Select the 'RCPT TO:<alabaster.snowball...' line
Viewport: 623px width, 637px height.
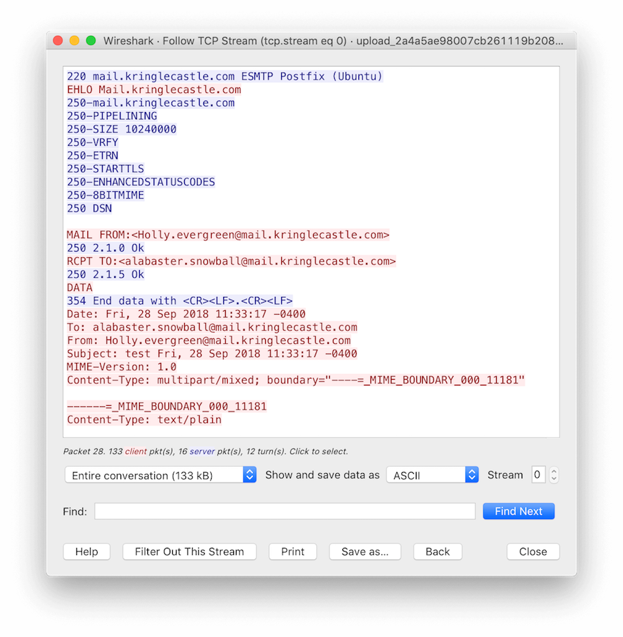point(231,261)
